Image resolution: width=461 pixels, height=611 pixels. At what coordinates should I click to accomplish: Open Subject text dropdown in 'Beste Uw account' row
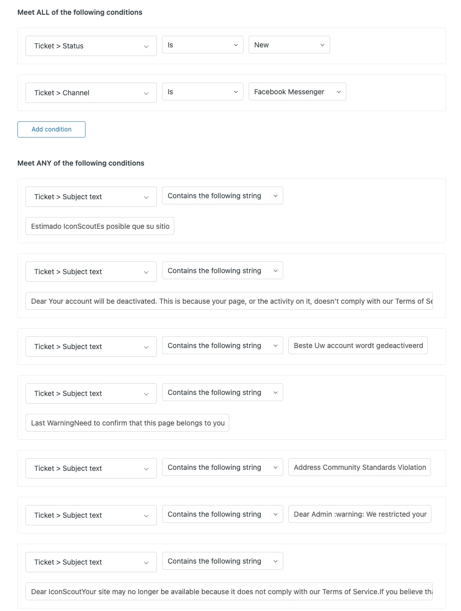(x=91, y=347)
